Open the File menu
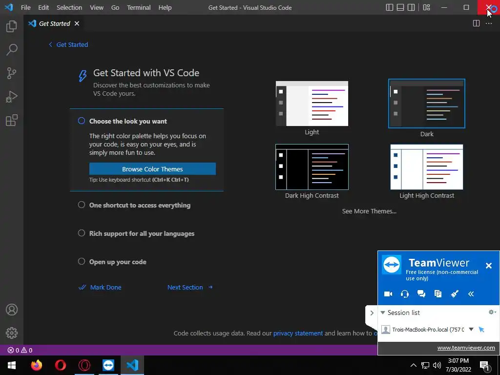 [x=25, y=7]
